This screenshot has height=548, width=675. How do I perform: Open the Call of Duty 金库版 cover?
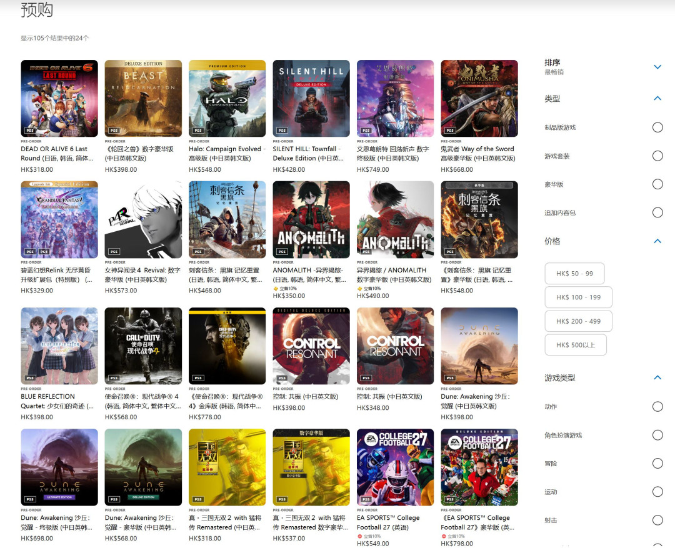(227, 346)
